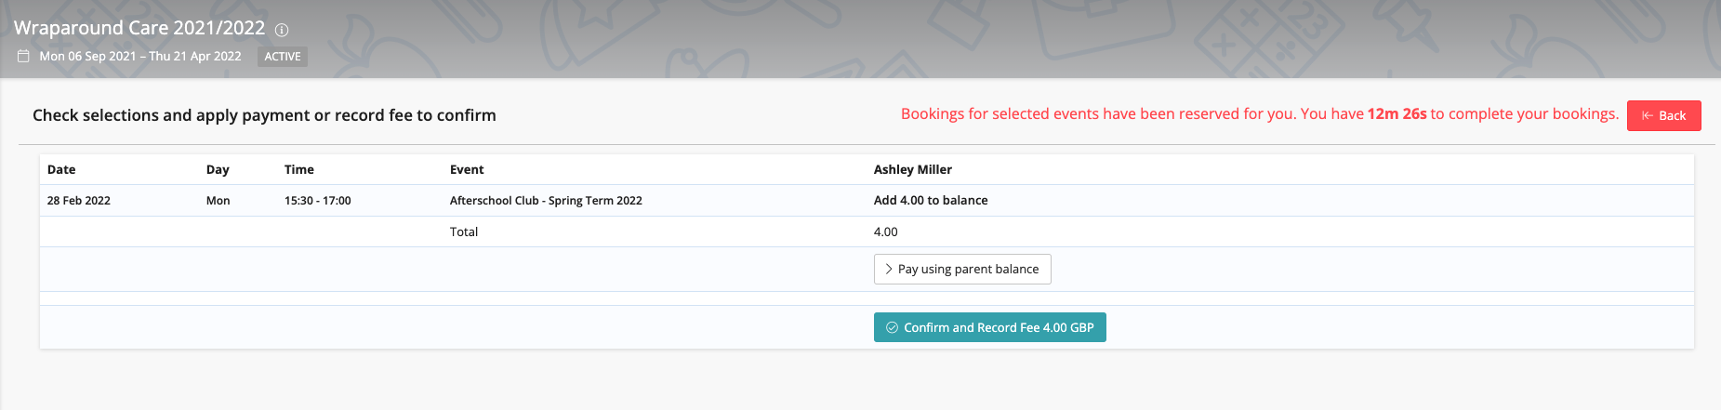The width and height of the screenshot is (1721, 410).
Task: Click the Date column header
Action: [61, 169]
